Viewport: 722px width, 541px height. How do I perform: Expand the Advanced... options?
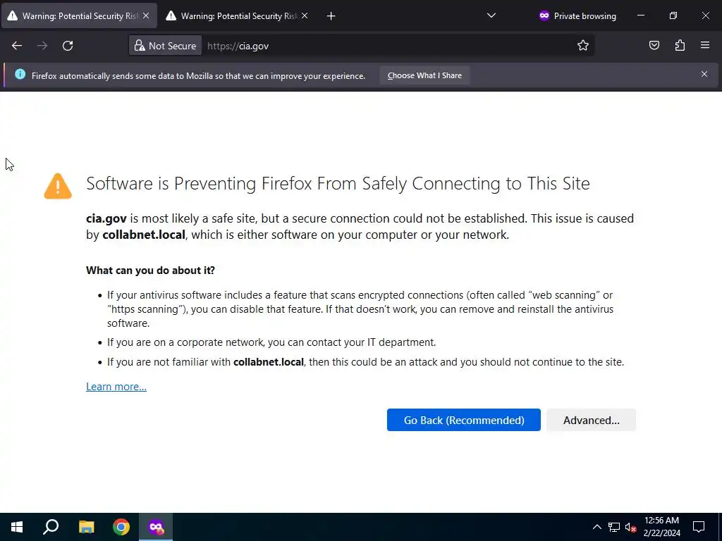pos(591,420)
